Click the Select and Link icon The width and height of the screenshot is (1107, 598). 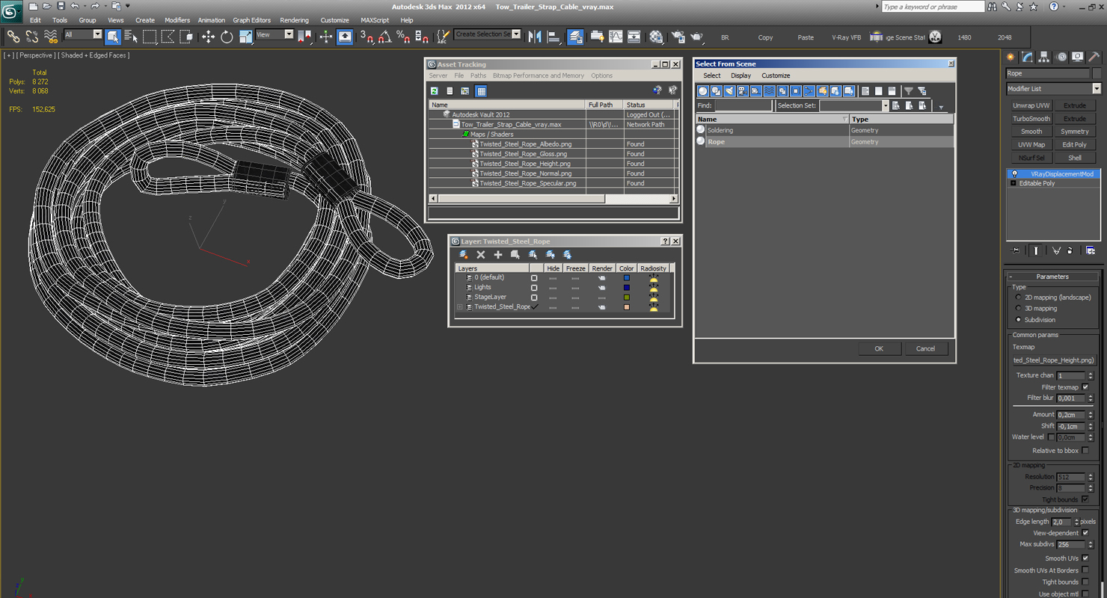point(13,37)
